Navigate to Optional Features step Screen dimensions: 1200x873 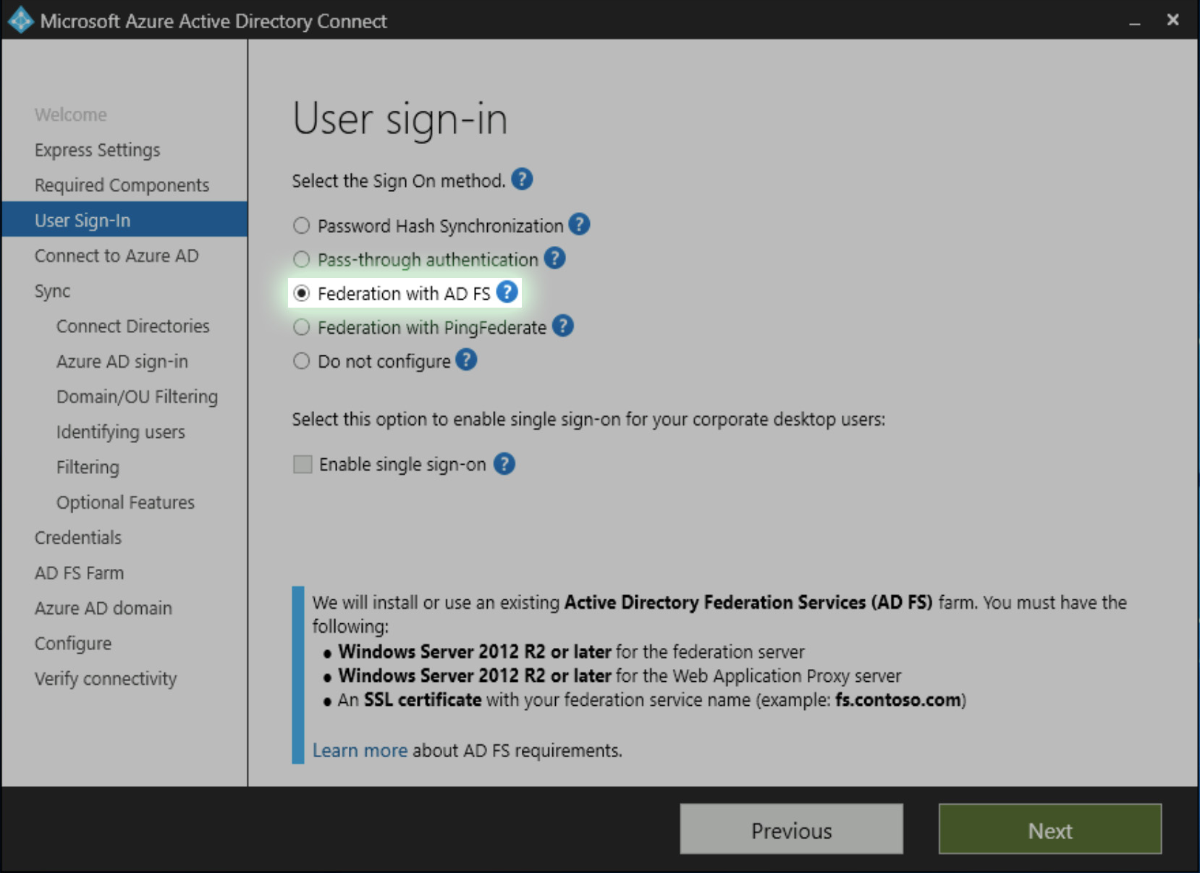pos(124,502)
